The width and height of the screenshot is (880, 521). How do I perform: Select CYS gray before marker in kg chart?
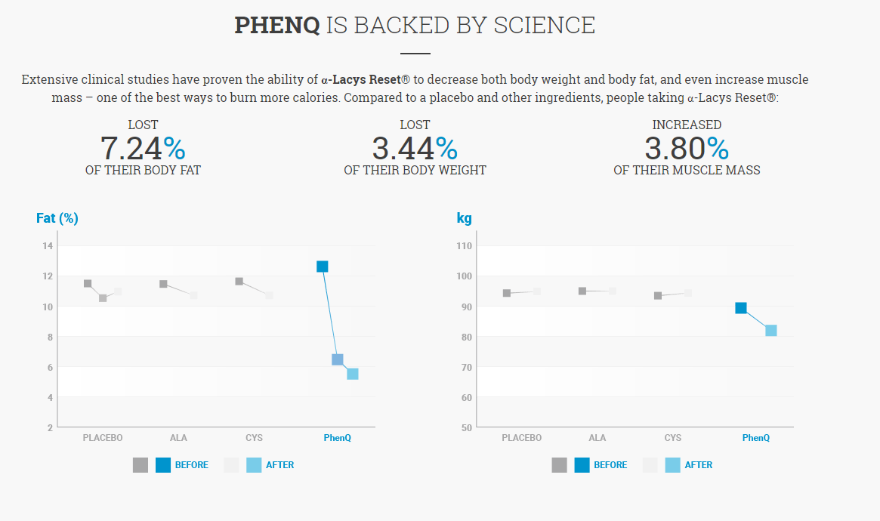[658, 295]
